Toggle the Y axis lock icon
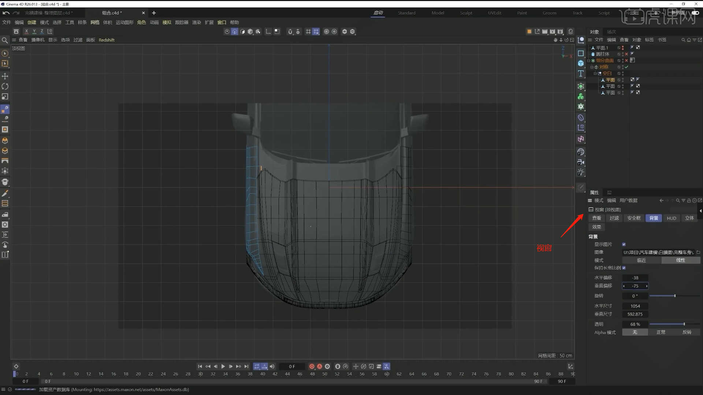The width and height of the screenshot is (703, 395). (x=34, y=31)
